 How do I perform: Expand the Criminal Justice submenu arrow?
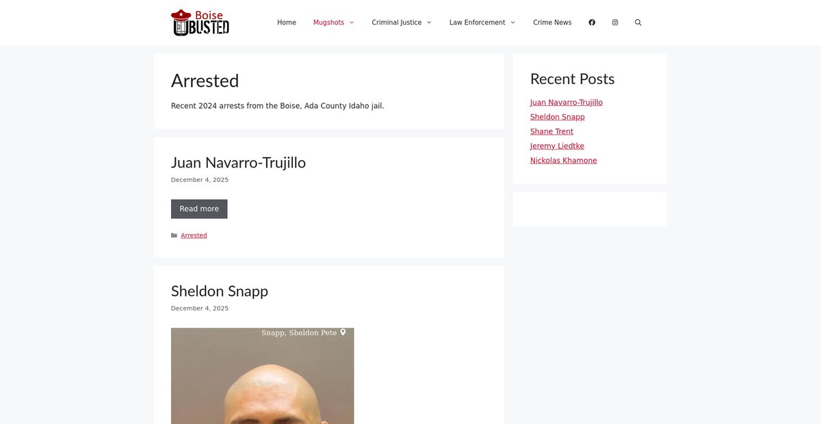[x=429, y=23]
